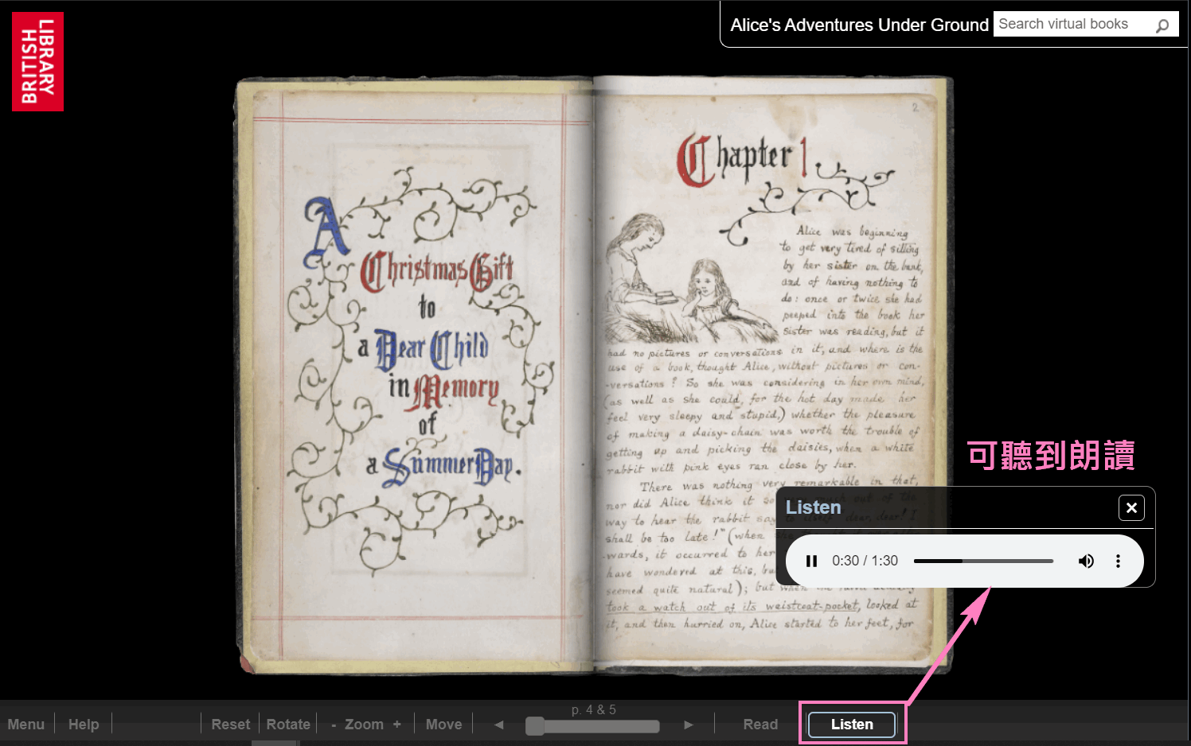Image resolution: width=1191 pixels, height=746 pixels.
Task: Select the Move tool
Action: click(x=444, y=725)
